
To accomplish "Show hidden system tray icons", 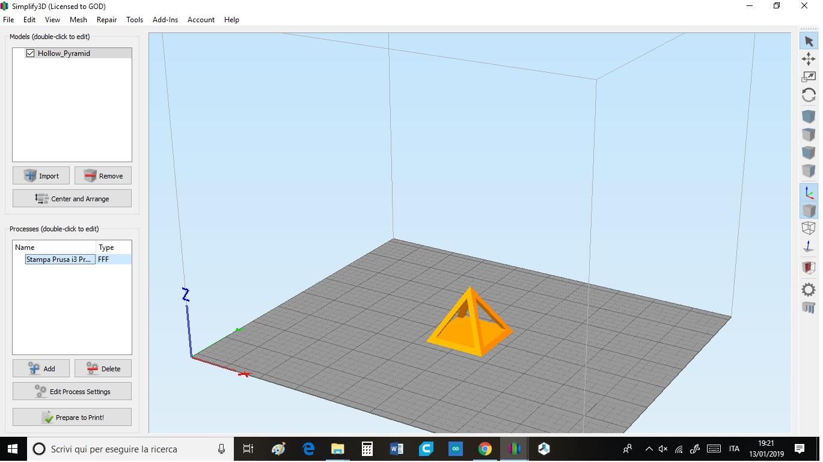I will [649, 449].
